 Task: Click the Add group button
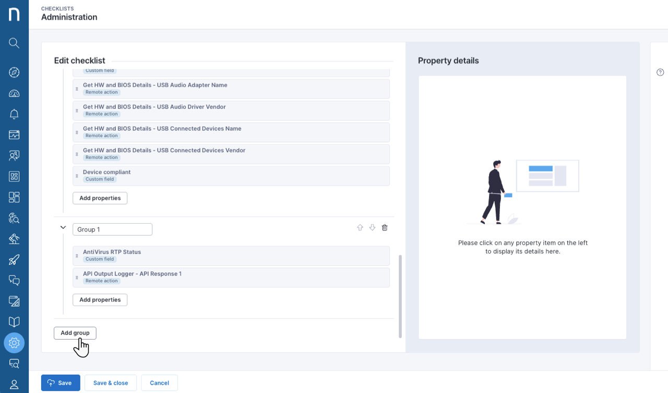click(x=75, y=333)
